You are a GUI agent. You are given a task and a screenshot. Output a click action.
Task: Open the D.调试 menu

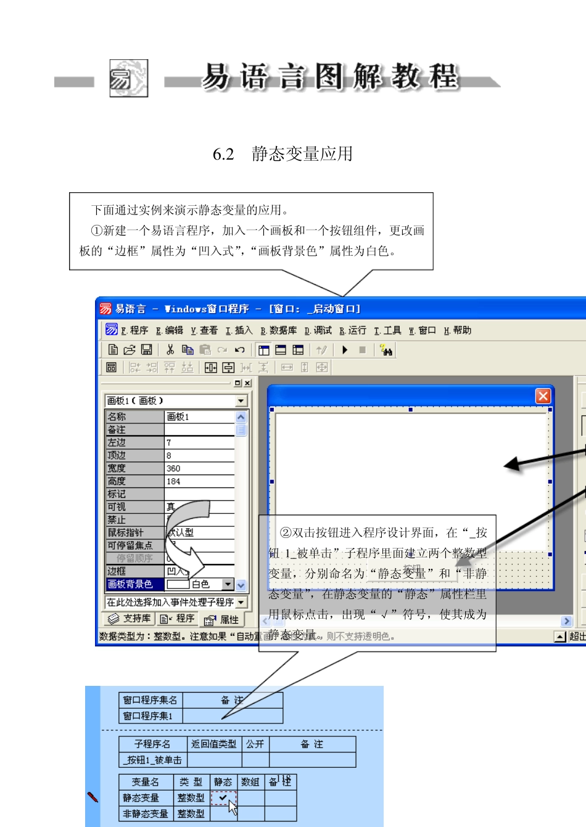[318, 330]
